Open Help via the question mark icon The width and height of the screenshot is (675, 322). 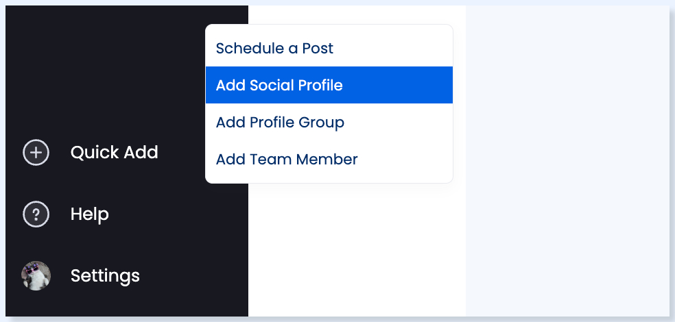point(36,214)
